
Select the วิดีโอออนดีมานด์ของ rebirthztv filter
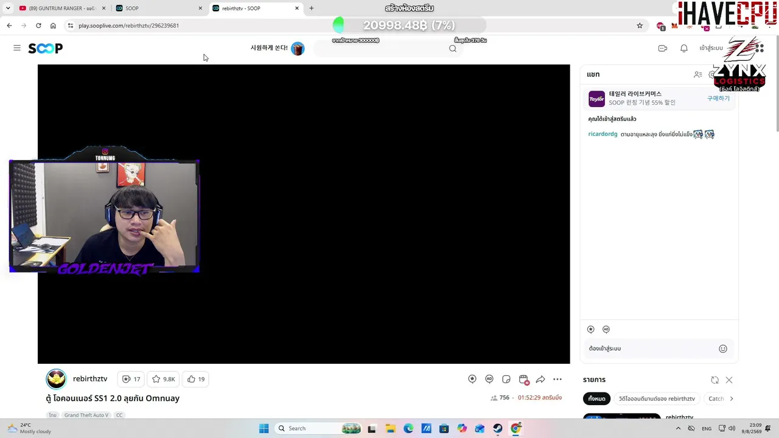pyautogui.click(x=657, y=398)
